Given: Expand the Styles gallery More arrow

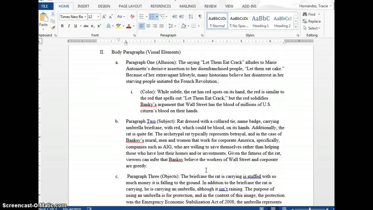Looking at the screenshot, I should 296,27.
